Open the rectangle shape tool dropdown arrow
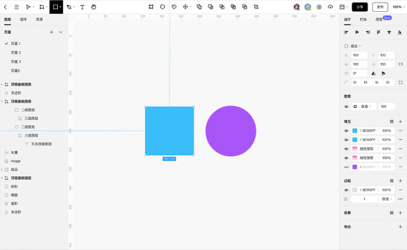407x250 pixels. [x=60, y=7]
